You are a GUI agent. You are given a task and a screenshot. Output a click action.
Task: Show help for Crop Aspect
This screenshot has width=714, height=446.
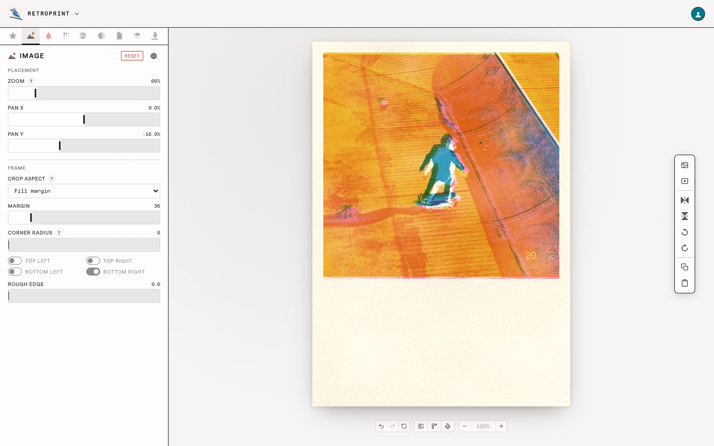click(52, 179)
